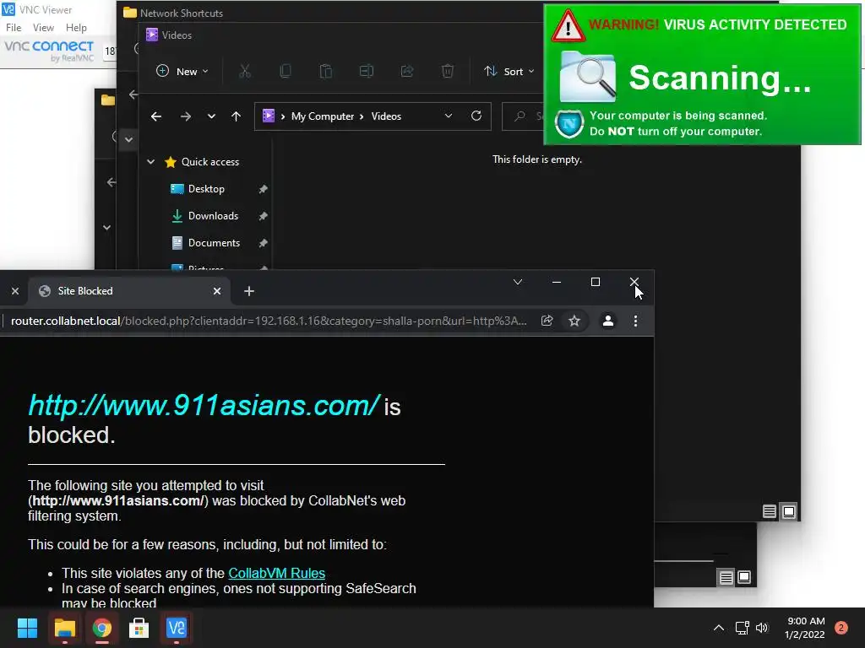
Task: Expand the address bar history dropdown
Action: coord(449,116)
